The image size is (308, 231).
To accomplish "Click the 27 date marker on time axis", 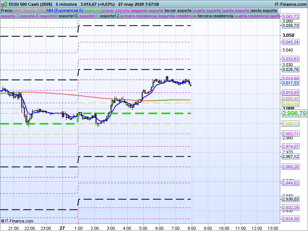I will 62,228.
